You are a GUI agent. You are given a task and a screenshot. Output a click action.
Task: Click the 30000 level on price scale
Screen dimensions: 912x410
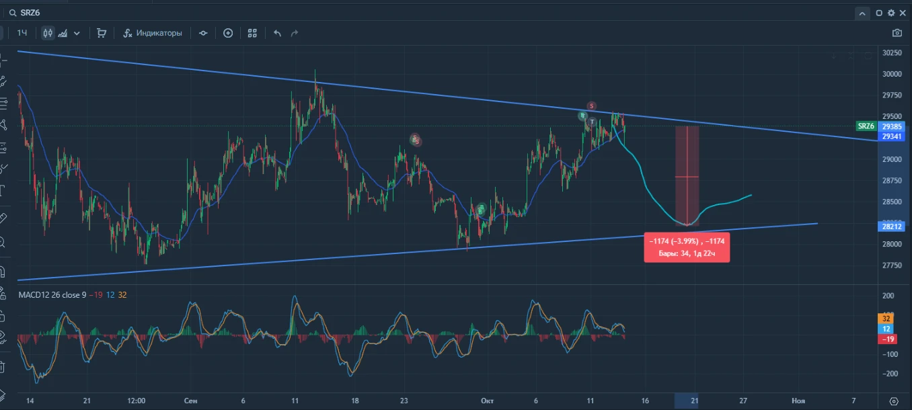(892, 74)
